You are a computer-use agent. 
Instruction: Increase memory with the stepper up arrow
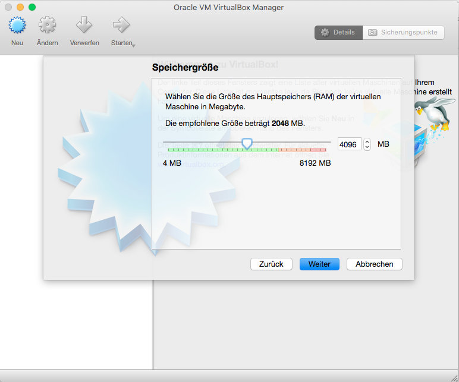tap(367, 141)
